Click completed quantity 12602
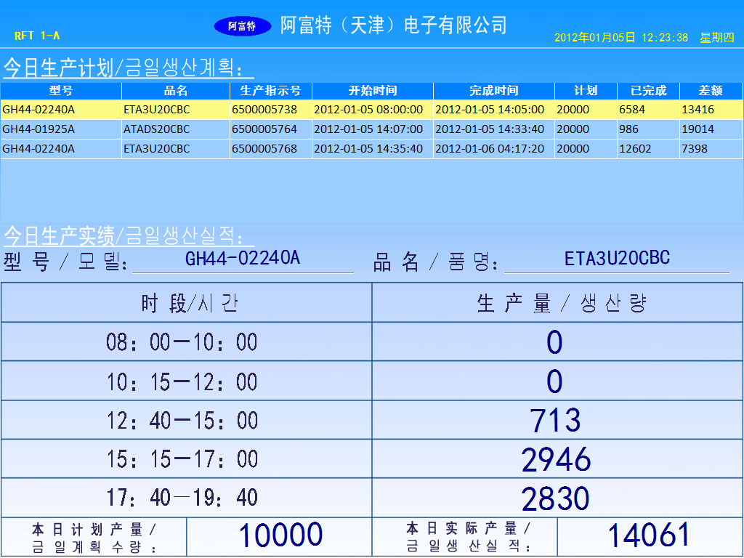 coord(648,149)
